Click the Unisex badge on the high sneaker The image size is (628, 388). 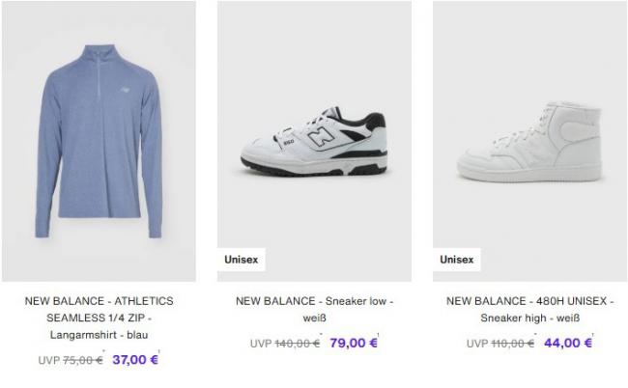[x=457, y=260]
